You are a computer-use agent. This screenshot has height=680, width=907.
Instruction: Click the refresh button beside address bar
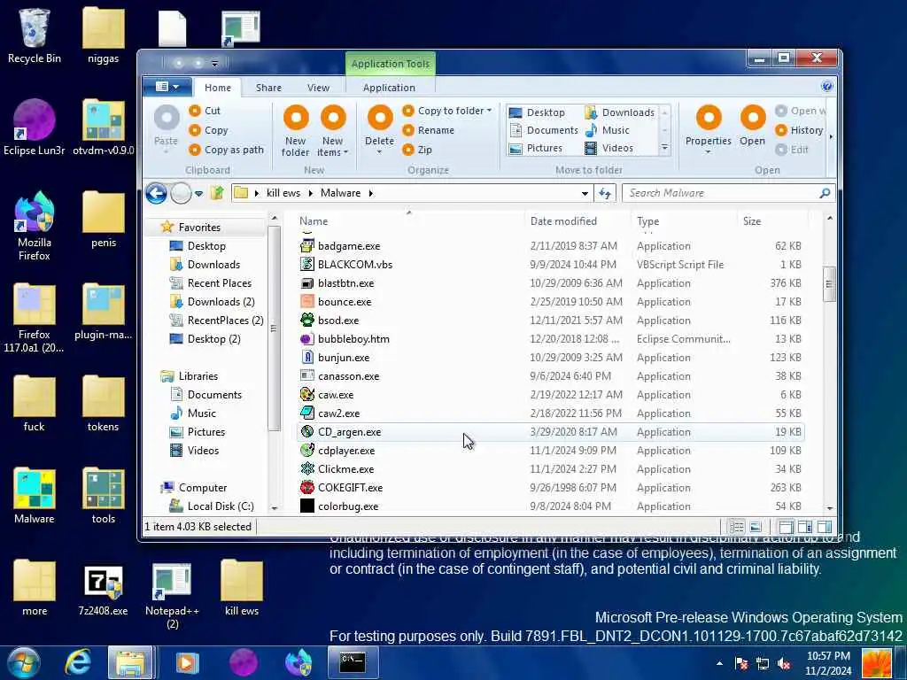click(605, 193)
